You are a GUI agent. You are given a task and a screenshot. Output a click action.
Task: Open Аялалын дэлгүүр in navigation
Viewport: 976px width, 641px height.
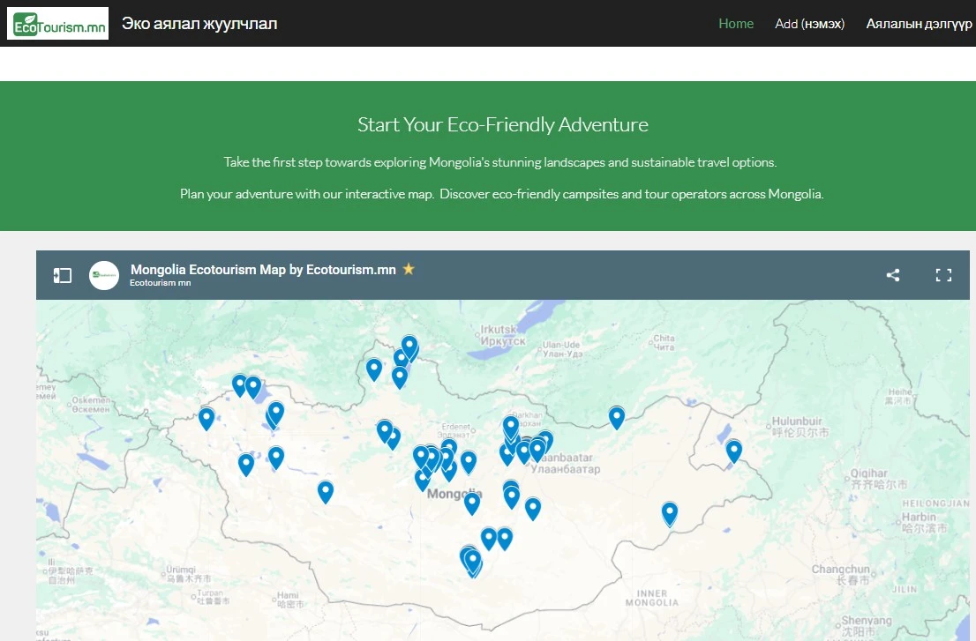919,24
